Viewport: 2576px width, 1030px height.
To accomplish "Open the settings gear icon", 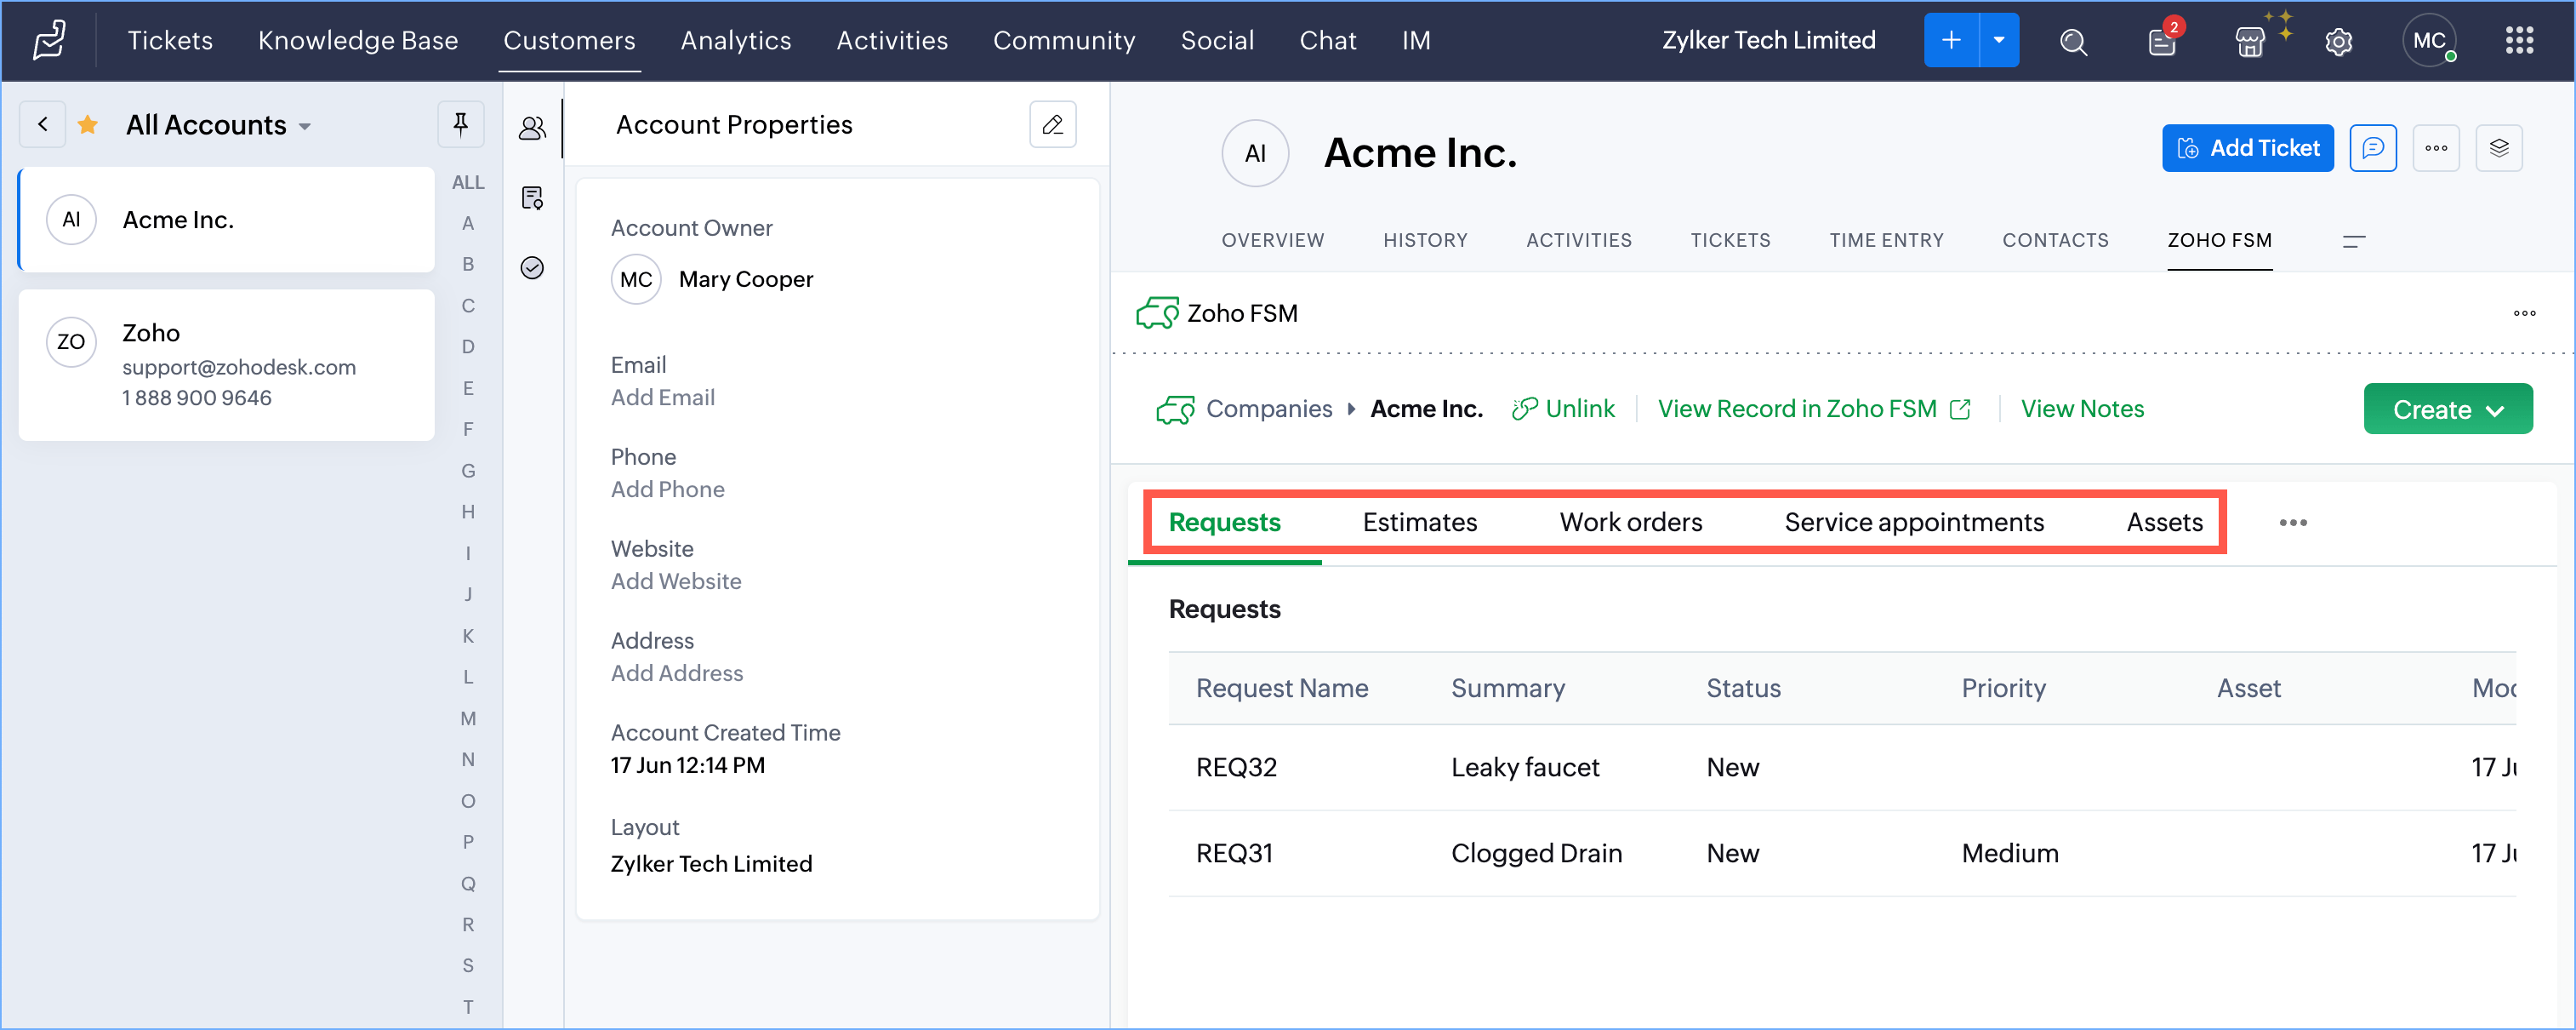I will 2338,41.
